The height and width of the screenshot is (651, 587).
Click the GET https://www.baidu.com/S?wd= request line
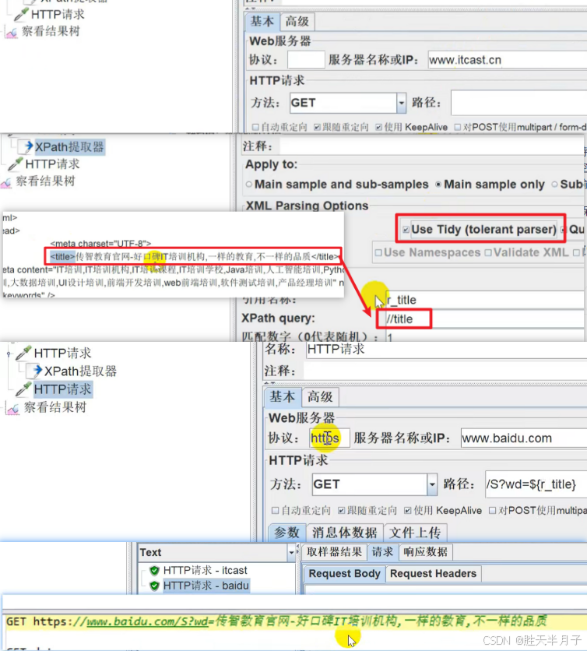pos(276,621)
